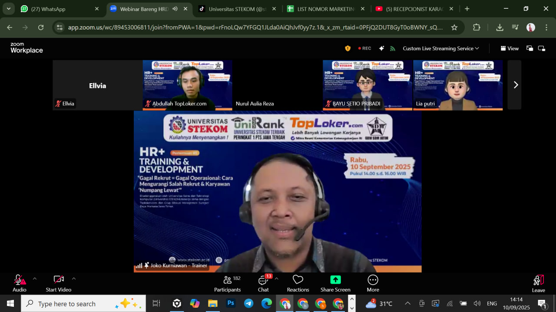The image size is (556, 312).
Task: Leave the Zoom meeting
Action: (538, 283)
